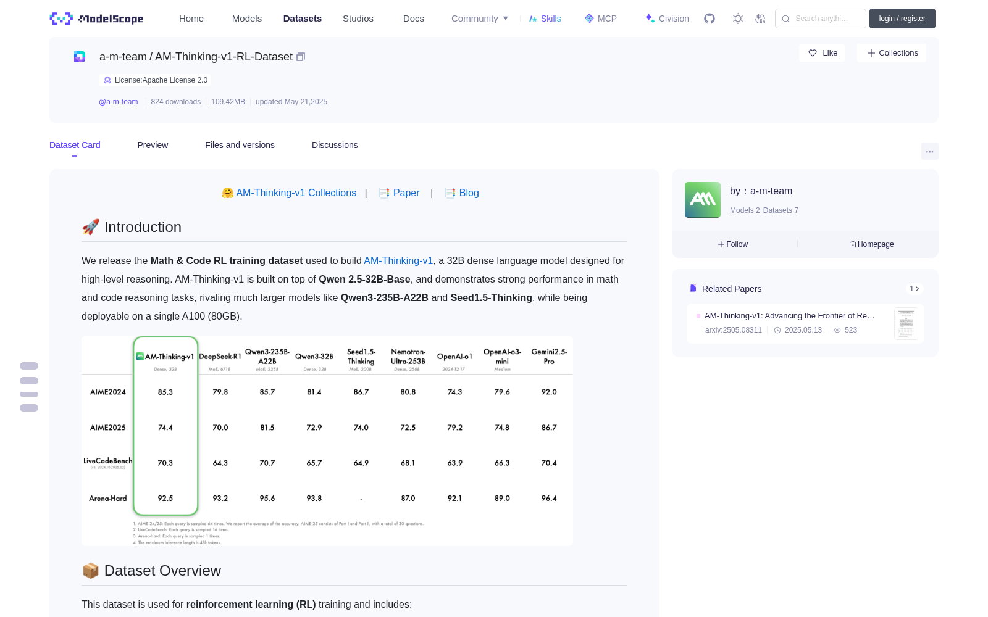This screenshot has height=617, width=988.
Task: Open the AM-Thinking-v1 Collections link
Action: [289, 193]
